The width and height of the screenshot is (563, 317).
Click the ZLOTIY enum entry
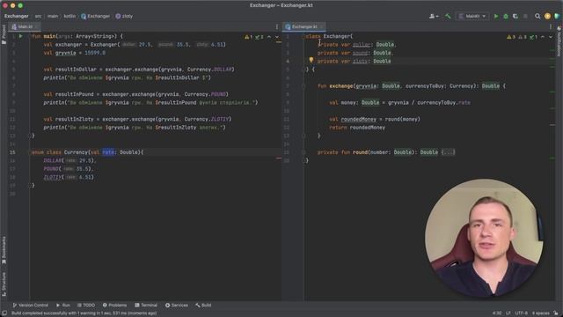(x=53, y=177)
